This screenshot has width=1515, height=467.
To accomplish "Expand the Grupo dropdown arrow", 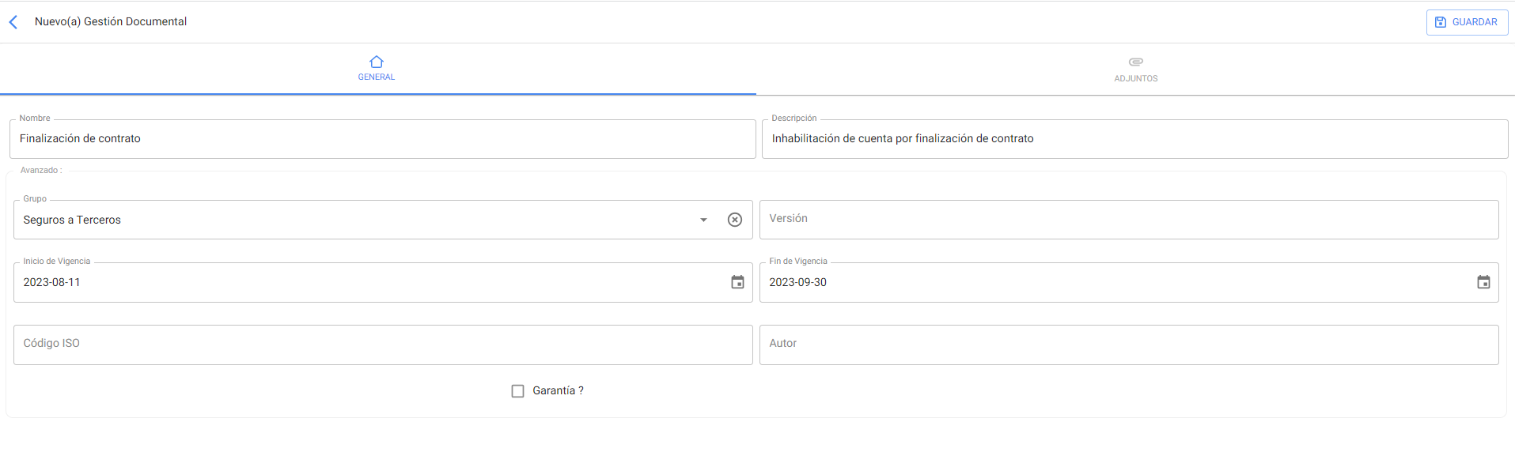I will pos(703,220).
